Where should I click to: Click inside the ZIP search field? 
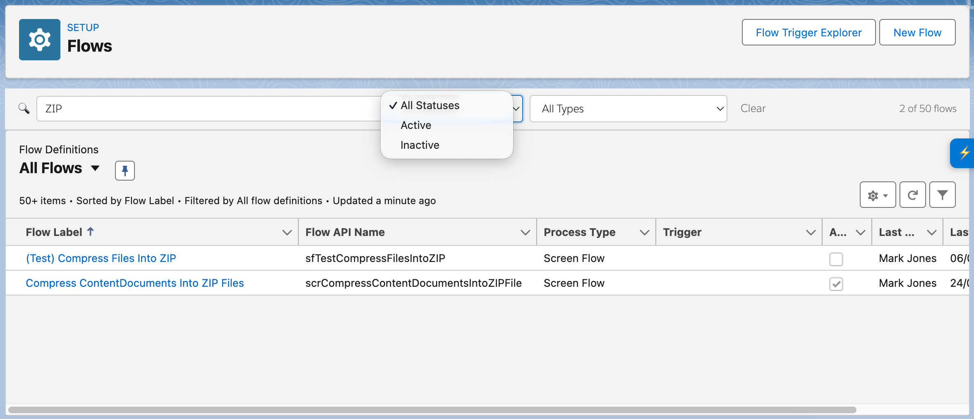click(207, 108)
